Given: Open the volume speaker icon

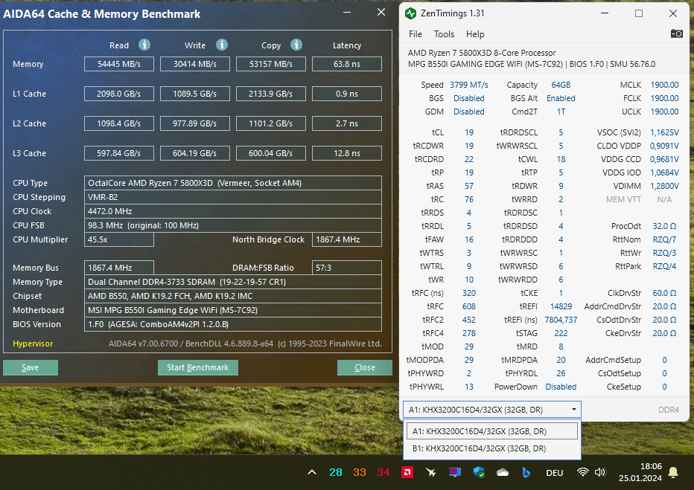Looking at the screenshot, I should pyautogui.click(x=599, y=472).
